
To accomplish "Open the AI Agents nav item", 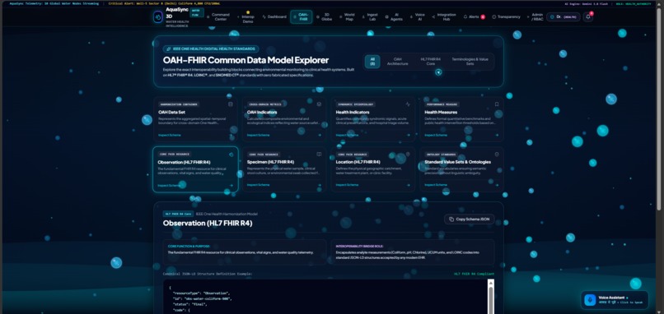I will coord(395,17).
